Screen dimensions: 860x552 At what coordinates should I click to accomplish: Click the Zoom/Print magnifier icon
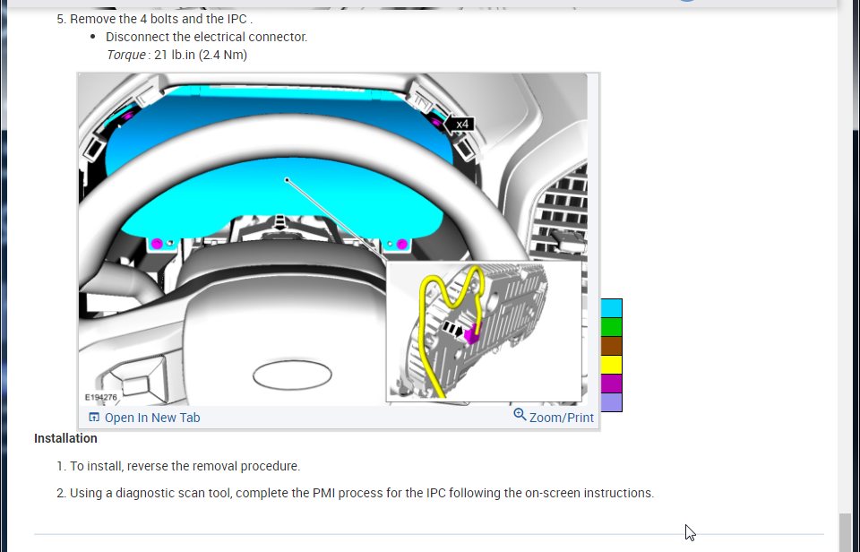coord(520,415)
